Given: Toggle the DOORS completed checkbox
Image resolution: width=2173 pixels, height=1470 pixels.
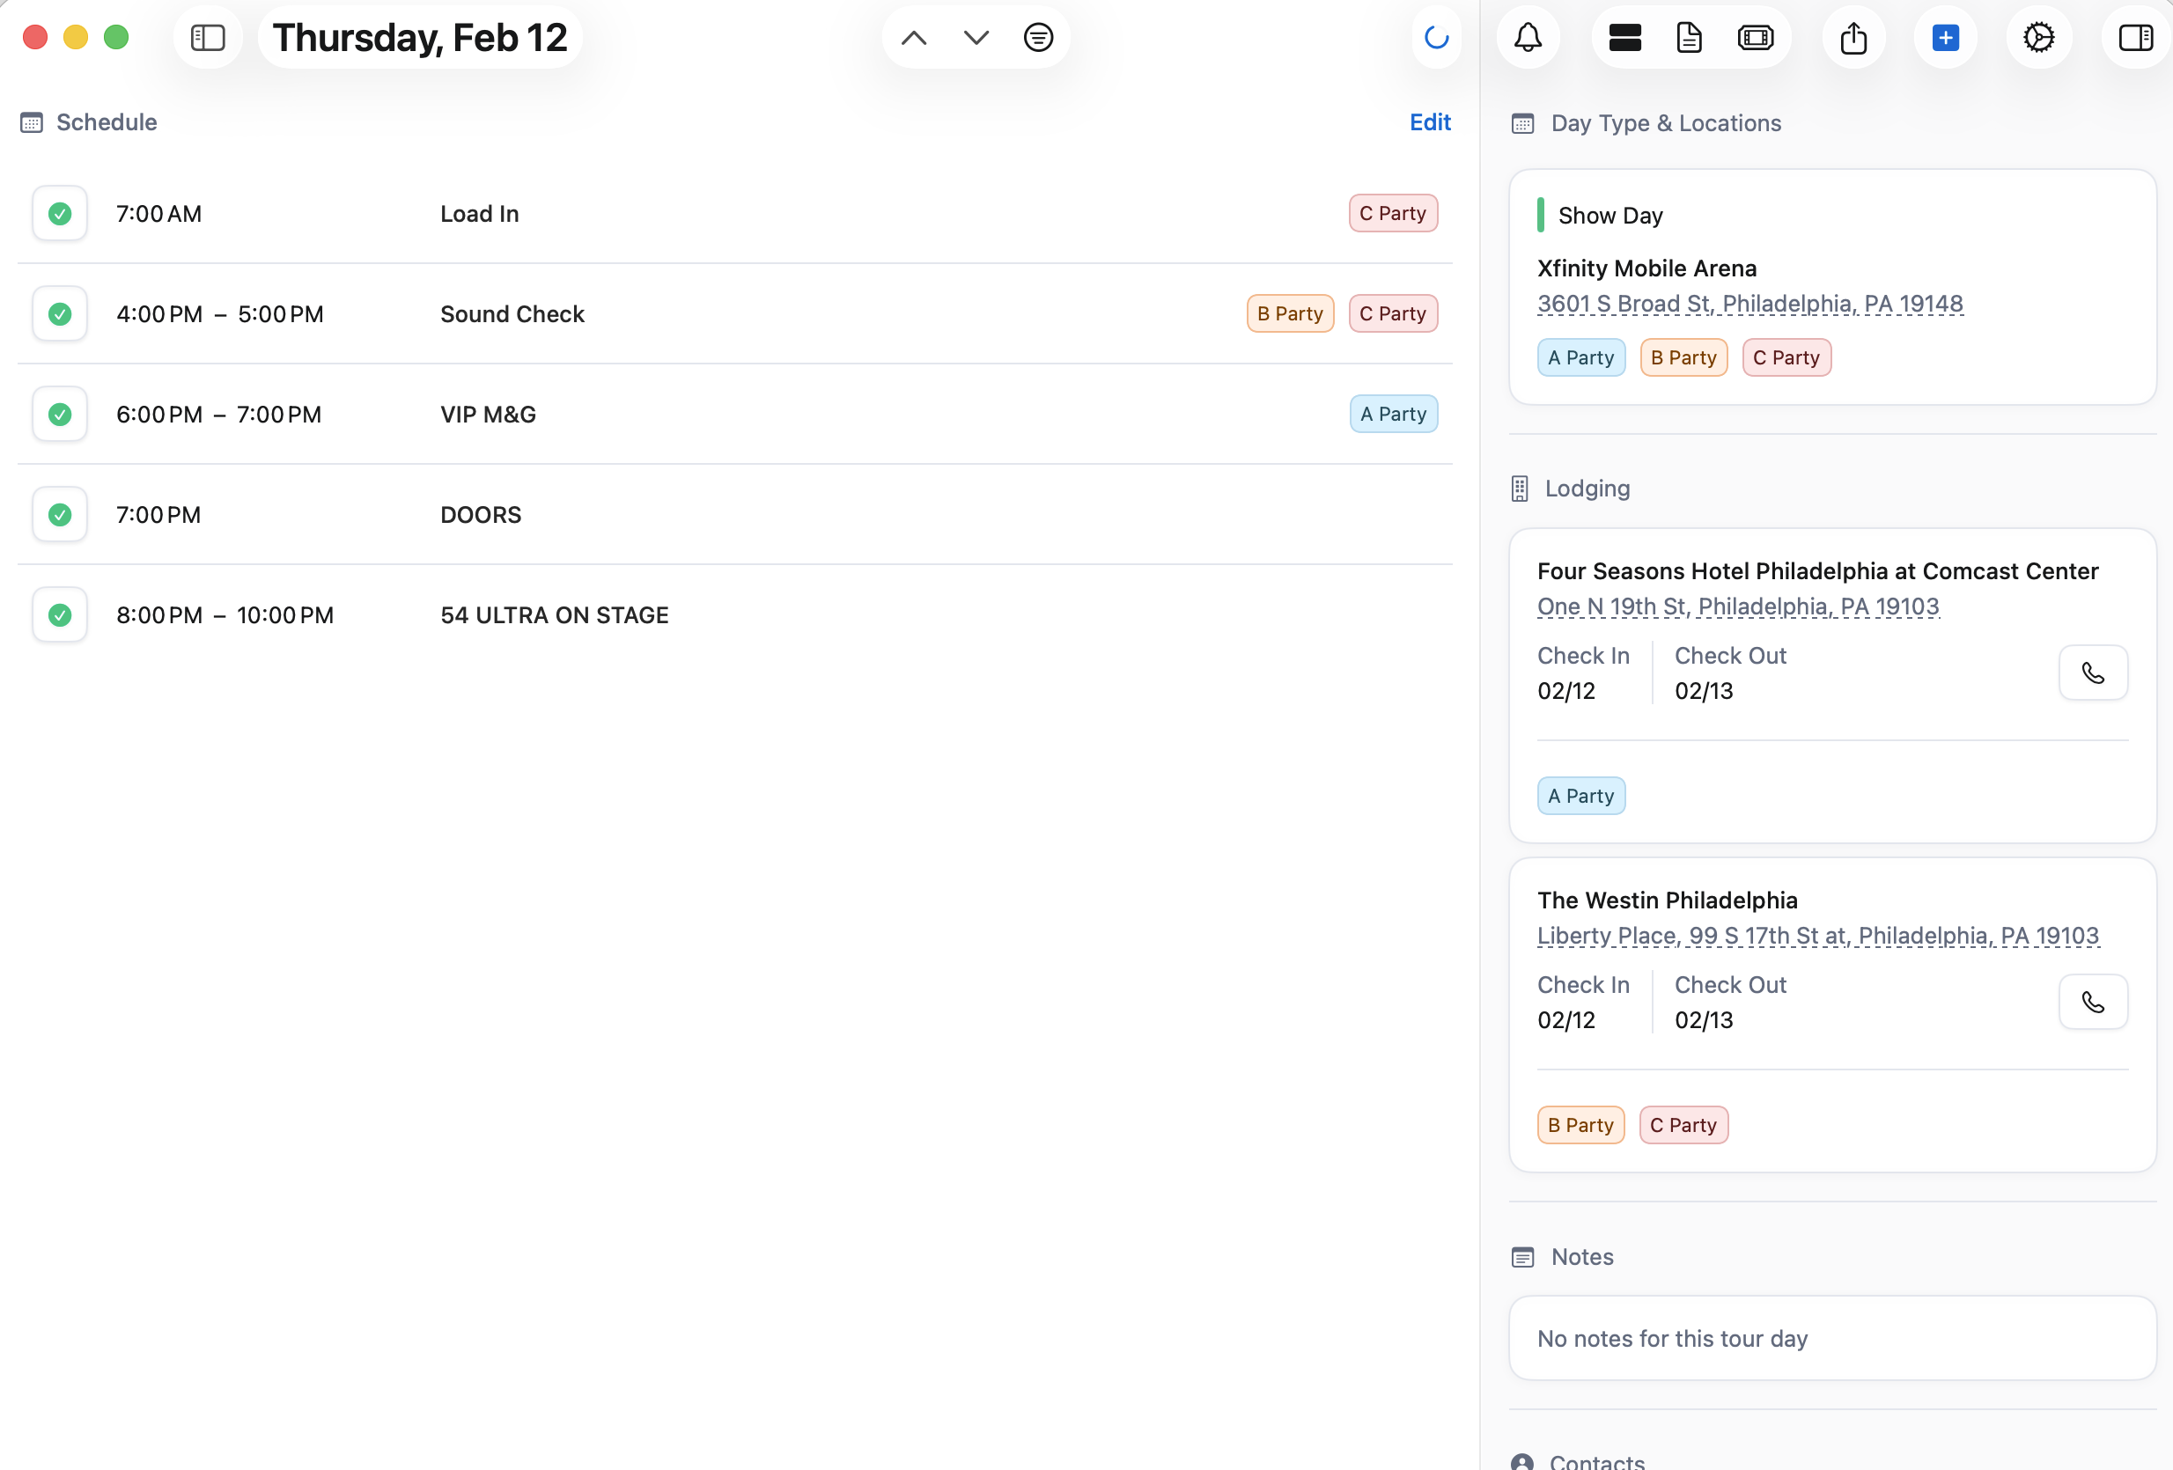Looking at the screenshot, I should [x=60, y=515].
